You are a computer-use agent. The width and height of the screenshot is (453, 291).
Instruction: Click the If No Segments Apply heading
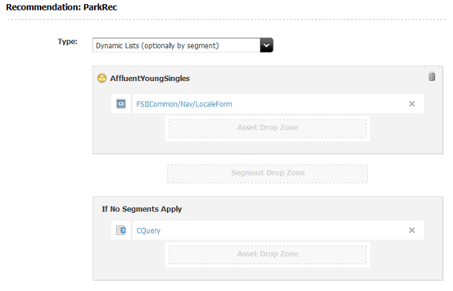141,209
